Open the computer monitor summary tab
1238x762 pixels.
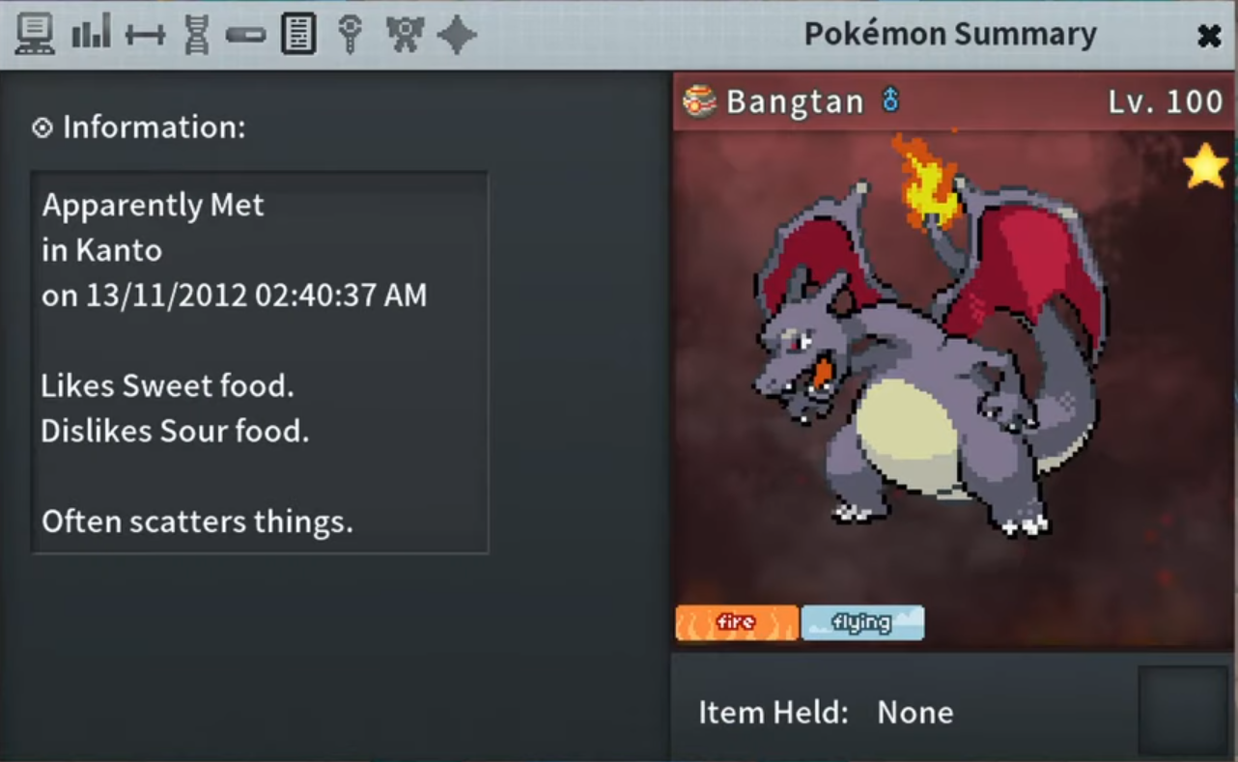tap(35, 35)
